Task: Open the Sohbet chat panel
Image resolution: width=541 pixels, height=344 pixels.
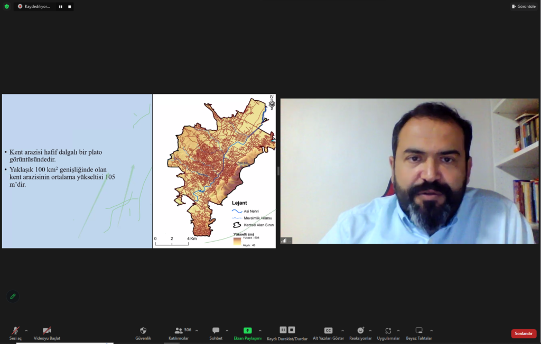Action: (216, 331)
